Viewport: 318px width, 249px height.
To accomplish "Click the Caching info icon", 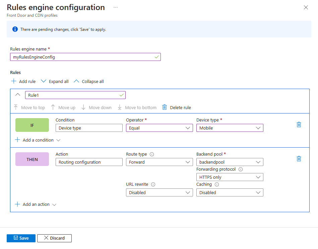I will pyautogui.click(x=217, y=184).
